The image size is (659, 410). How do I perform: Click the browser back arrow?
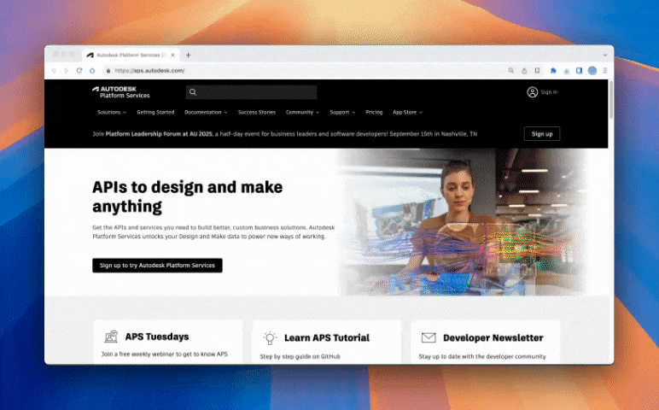click(x=54, y=71)
